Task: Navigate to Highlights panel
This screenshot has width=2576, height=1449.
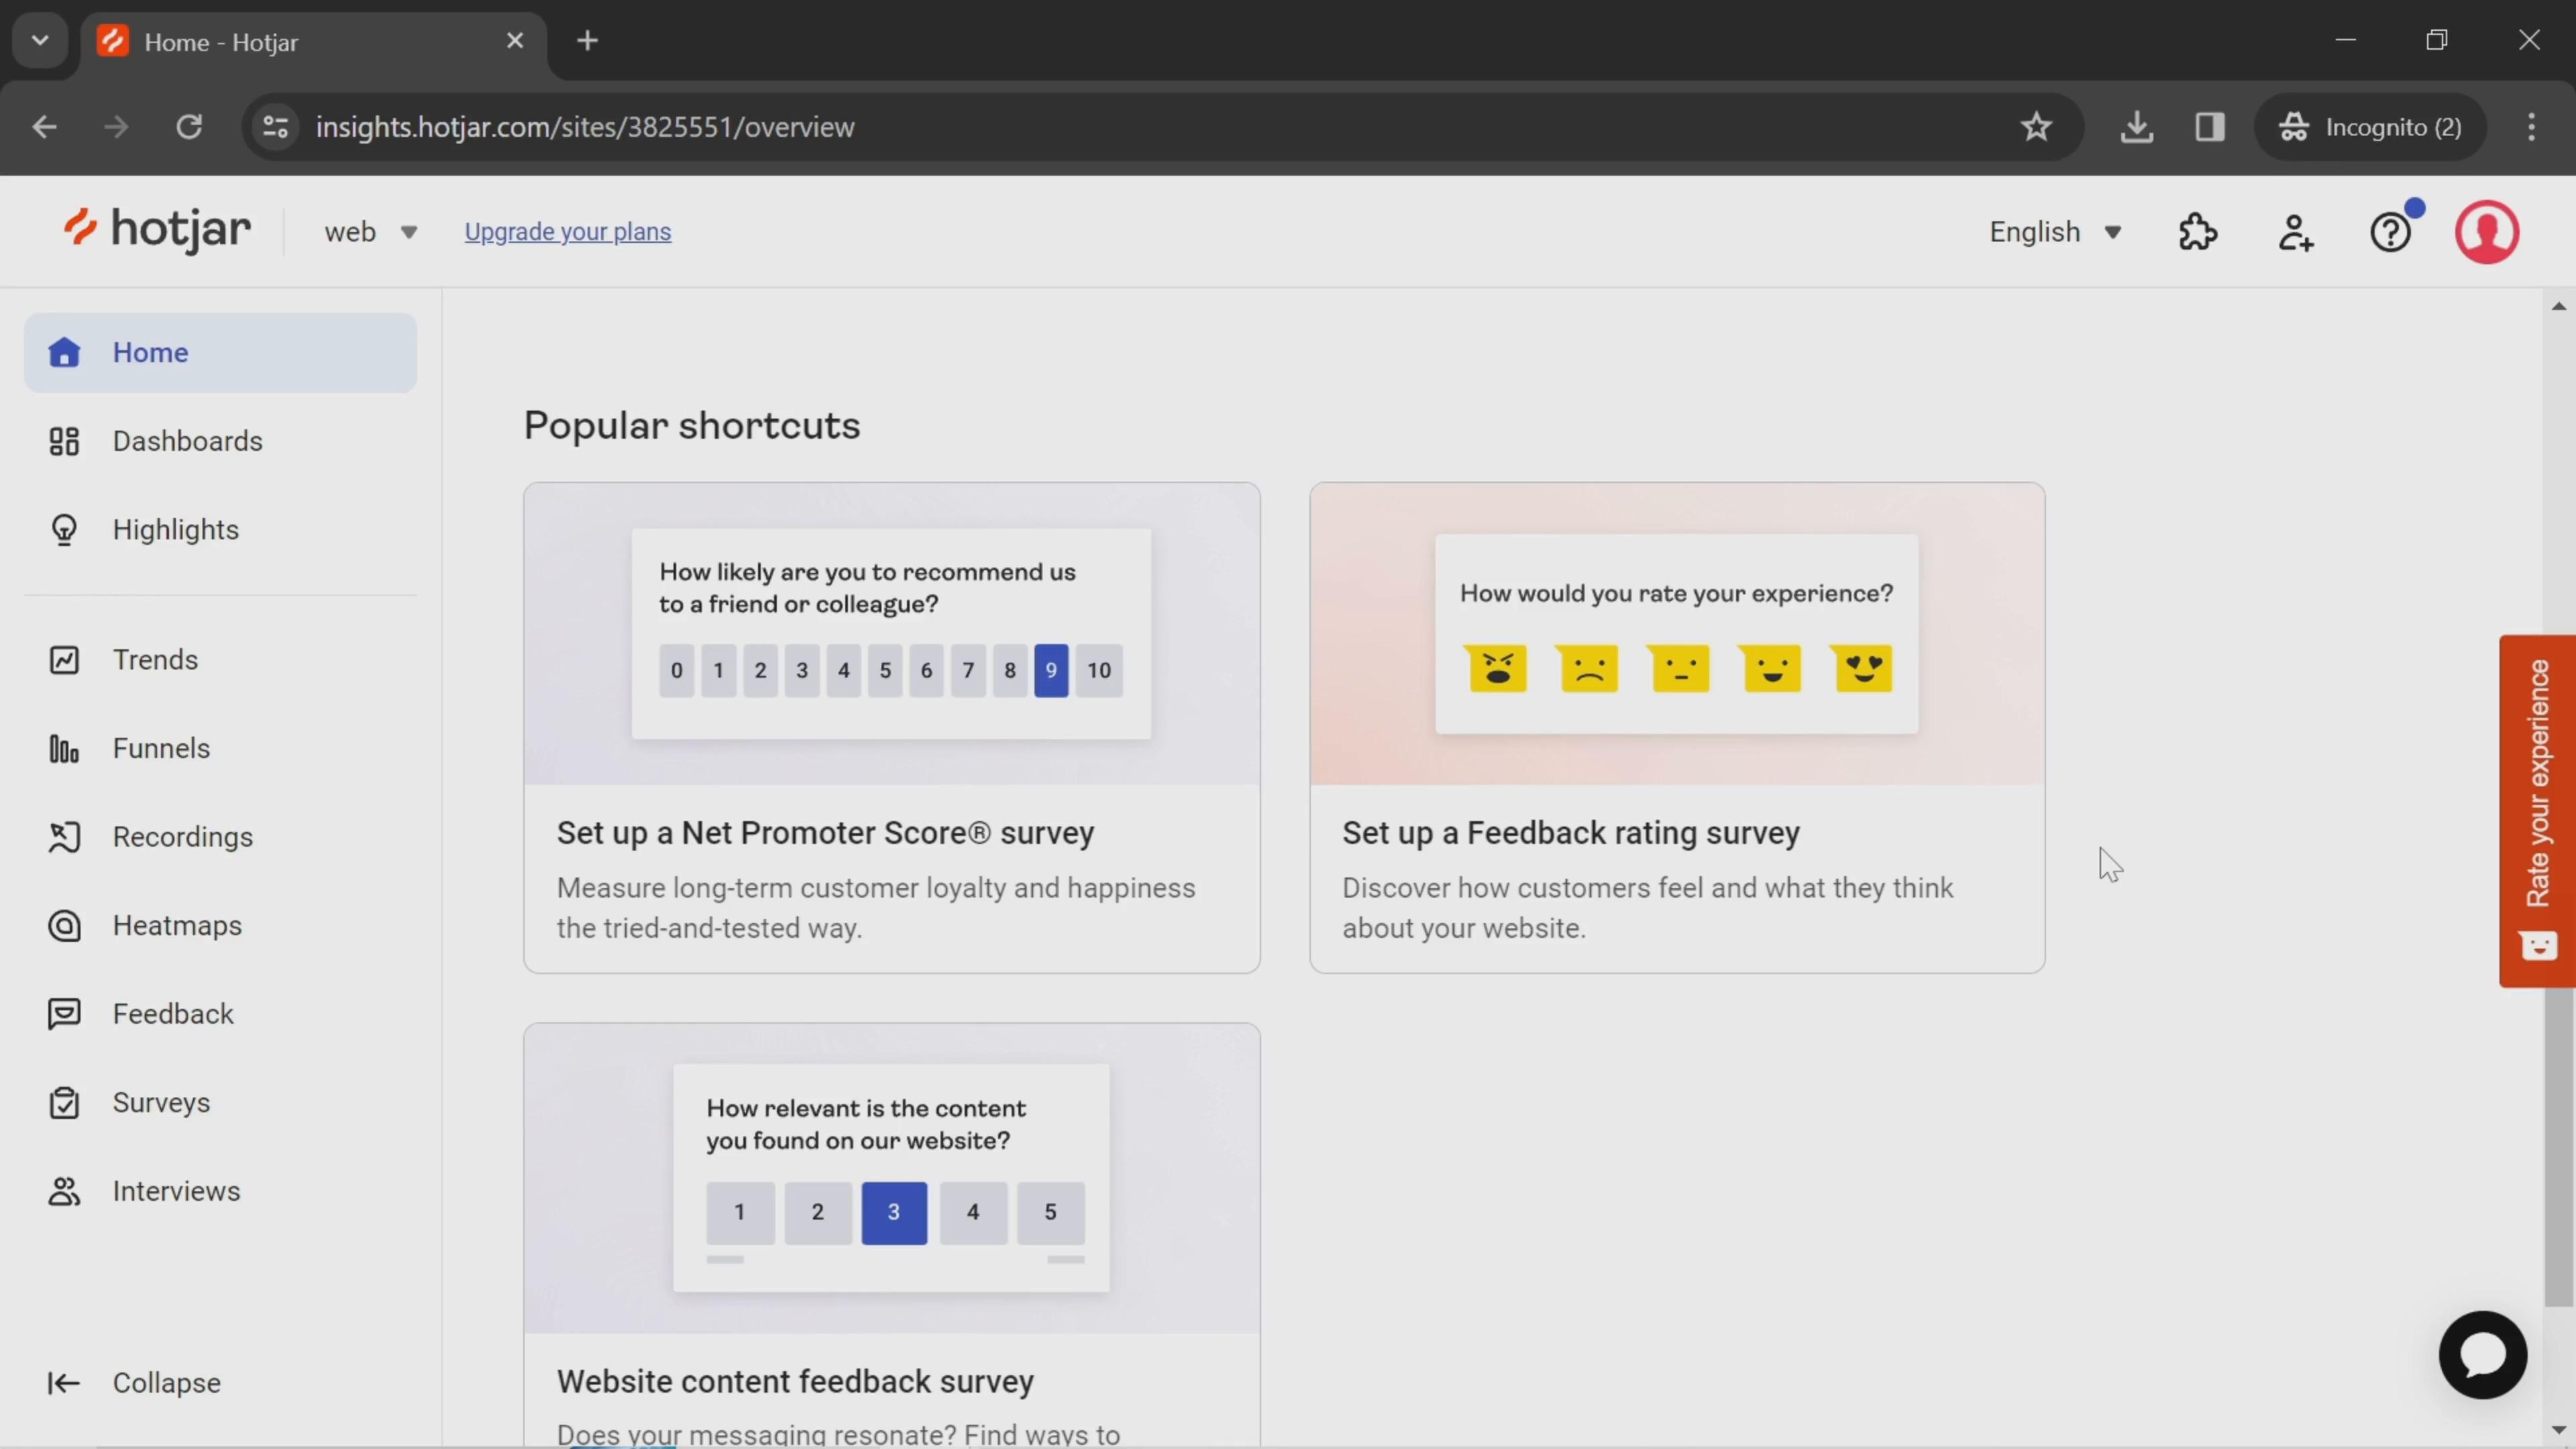Action: click(x=175, y=529)
